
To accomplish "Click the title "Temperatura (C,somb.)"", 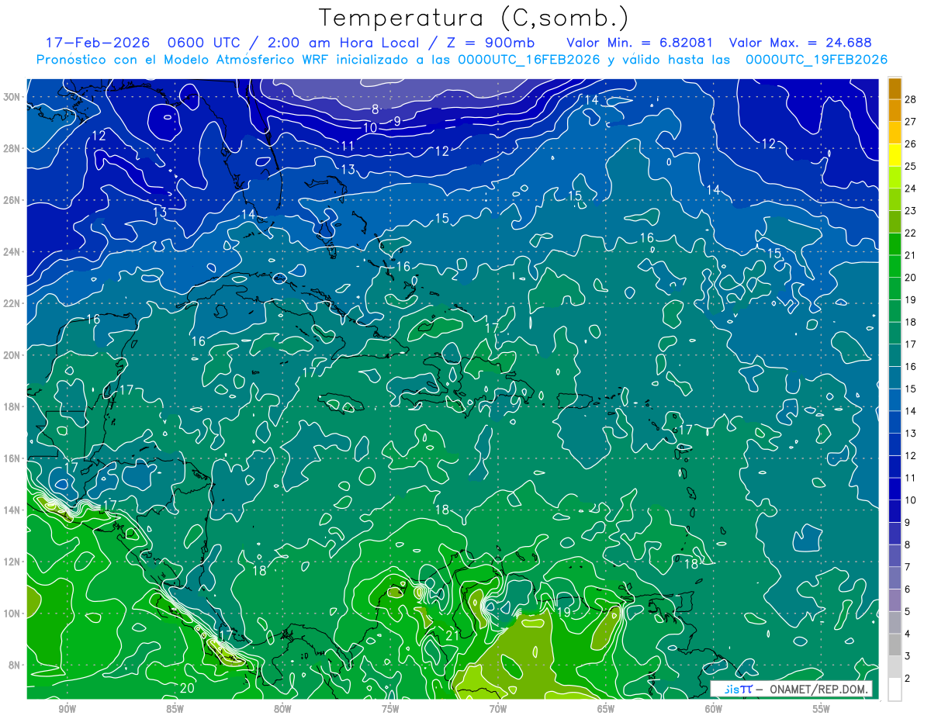I will tap(474, 18).
